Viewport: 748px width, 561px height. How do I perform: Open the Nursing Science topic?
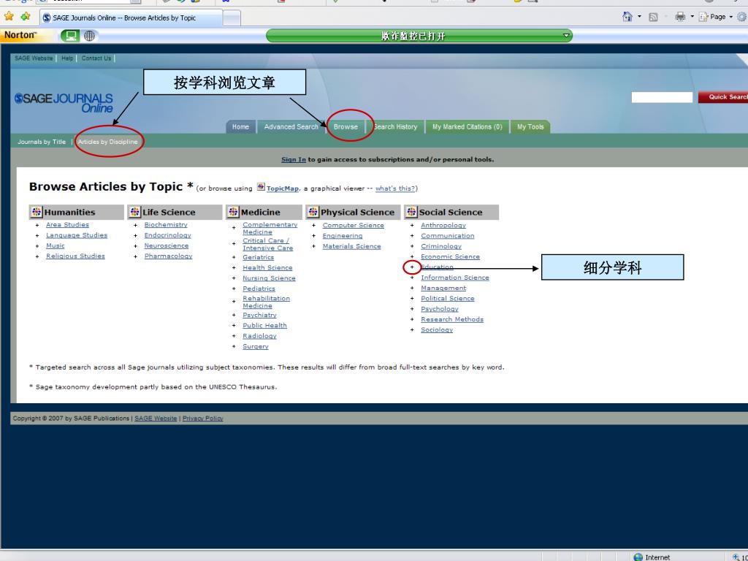[x=269, y=278]
